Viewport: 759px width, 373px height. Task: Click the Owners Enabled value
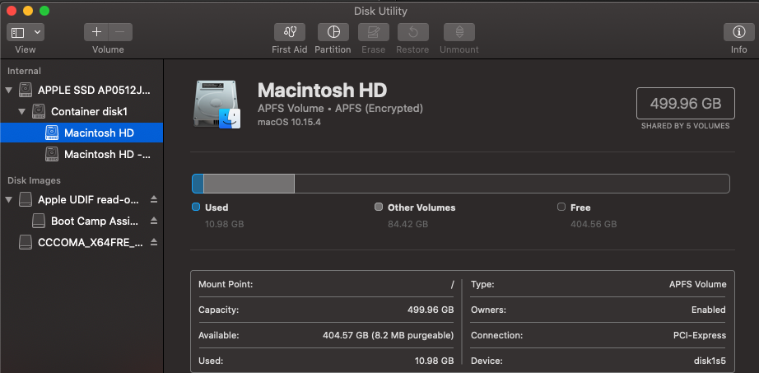click(709, 310)
